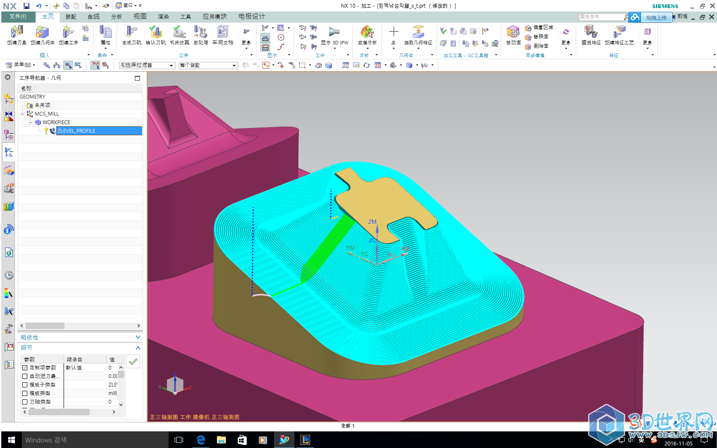This screenshot has height=448, width=717.
Task: Click the Undo arrow in title bar
Action: point(39,6)
